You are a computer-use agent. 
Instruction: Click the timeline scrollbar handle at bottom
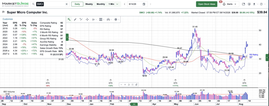click(x=134, y=104)
